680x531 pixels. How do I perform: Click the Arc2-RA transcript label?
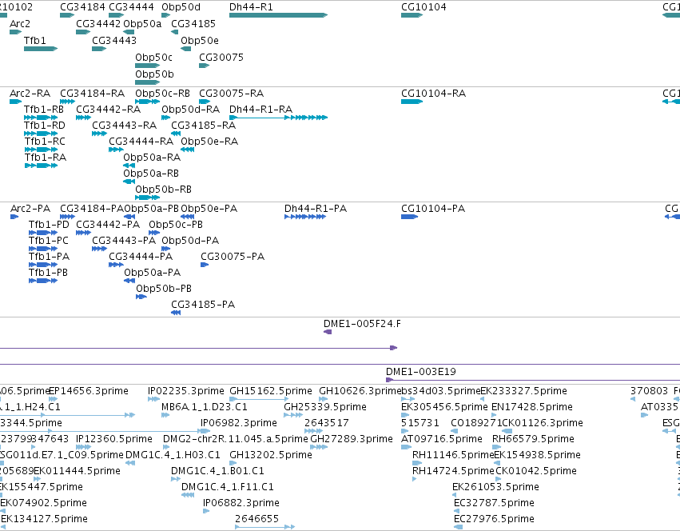[30, 94]
